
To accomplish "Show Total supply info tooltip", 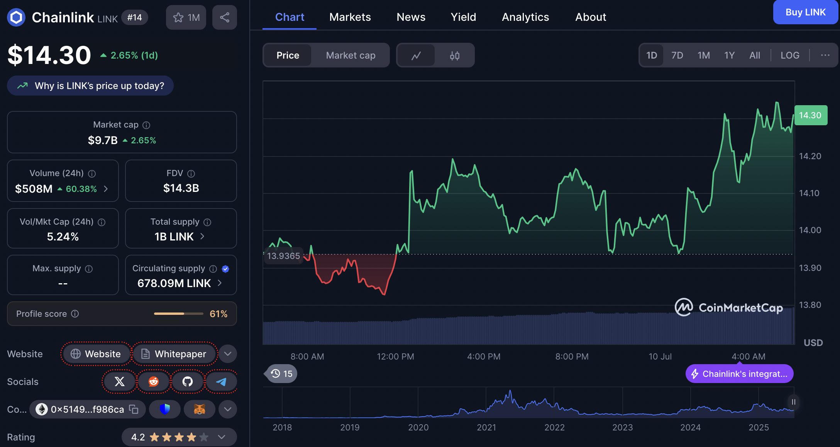I will tap(207, 222).
